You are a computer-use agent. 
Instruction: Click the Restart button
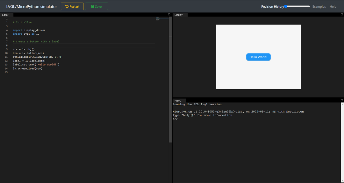72,6
